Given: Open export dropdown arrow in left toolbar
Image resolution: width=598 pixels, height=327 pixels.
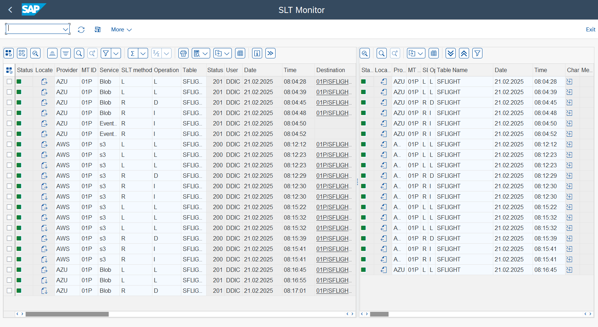Looking at the screenshot, I should pos(227,53).
